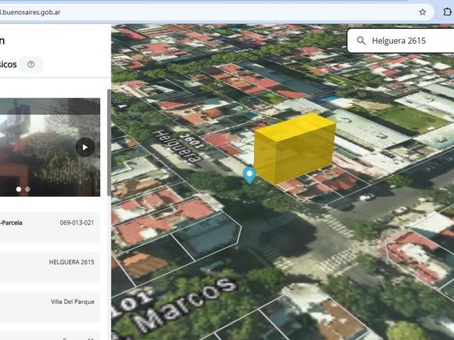
Task: Click the Helguera street label on map
Action: tap(177, 146)
